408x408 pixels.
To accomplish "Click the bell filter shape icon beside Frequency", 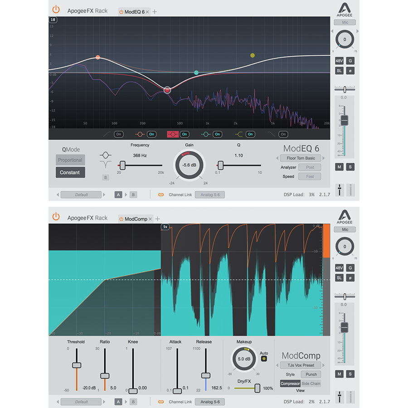I will click(105, 155).
